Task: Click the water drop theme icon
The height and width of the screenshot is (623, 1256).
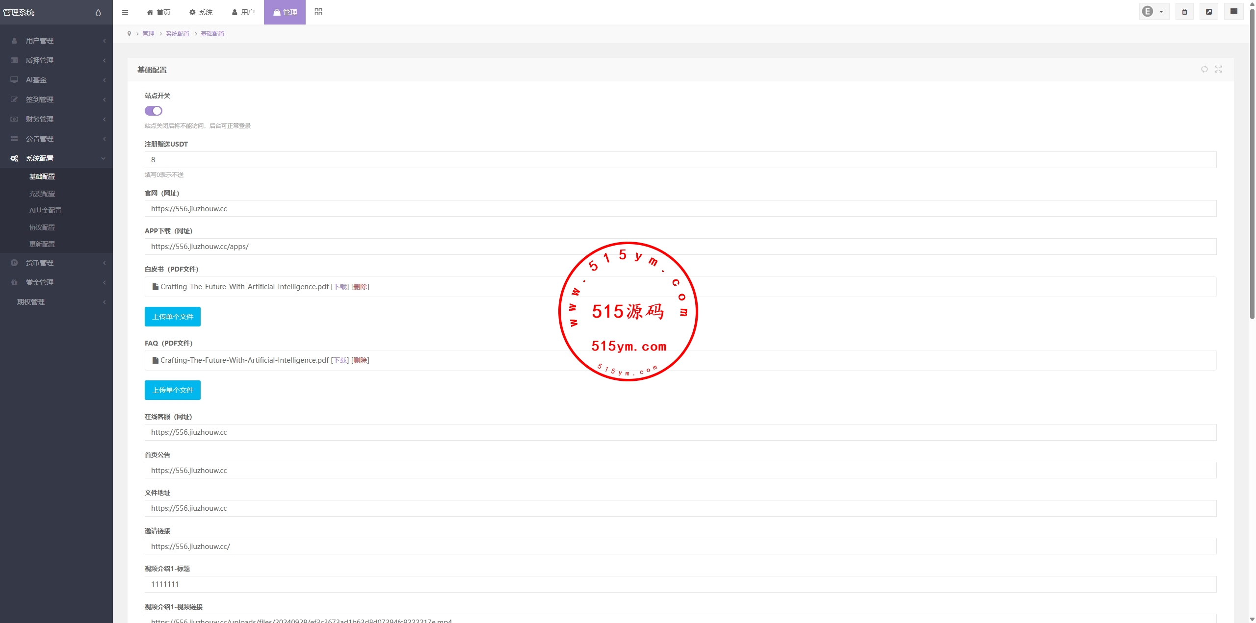Action: tap(98, 13)
